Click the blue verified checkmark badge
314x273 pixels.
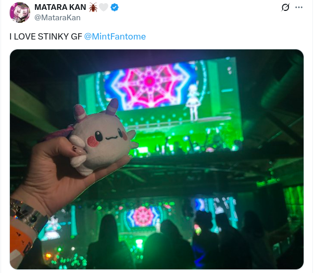click(115, 7)
